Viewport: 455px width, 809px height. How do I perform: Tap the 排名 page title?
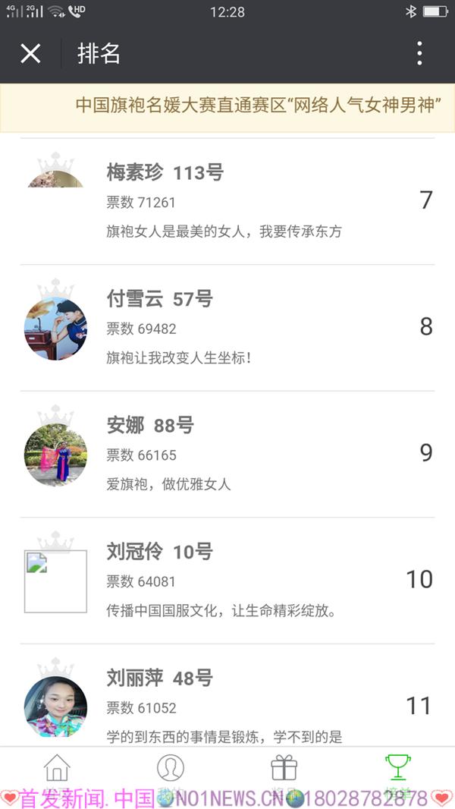pos(99,53)
